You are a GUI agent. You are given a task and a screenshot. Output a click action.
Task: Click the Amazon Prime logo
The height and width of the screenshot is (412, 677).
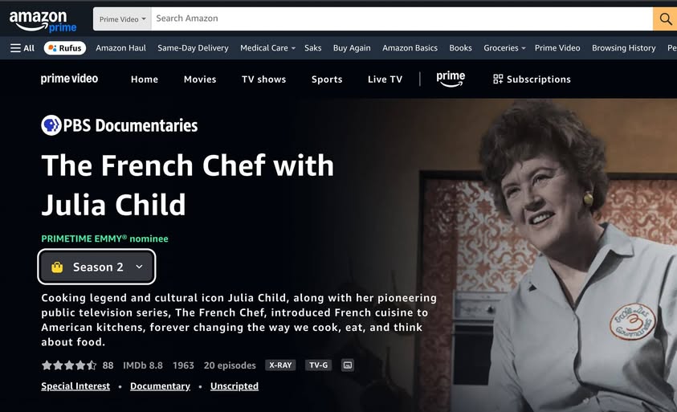[43, 21]
